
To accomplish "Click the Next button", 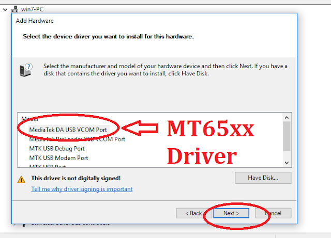I will (231, 213).
